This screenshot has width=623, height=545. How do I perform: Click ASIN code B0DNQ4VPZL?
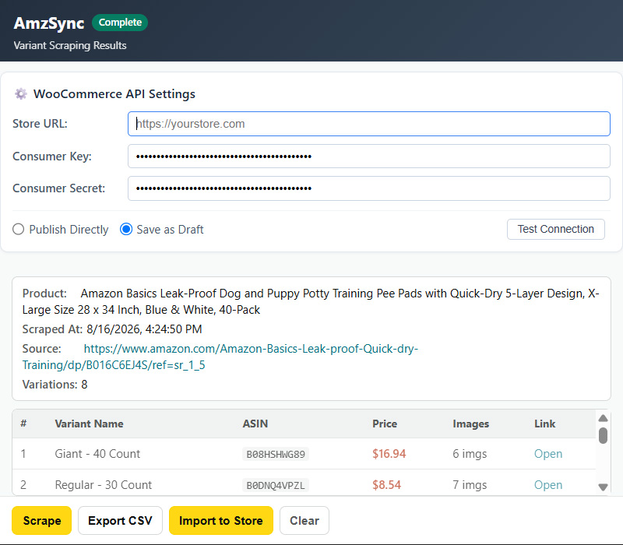coord(276,485)
